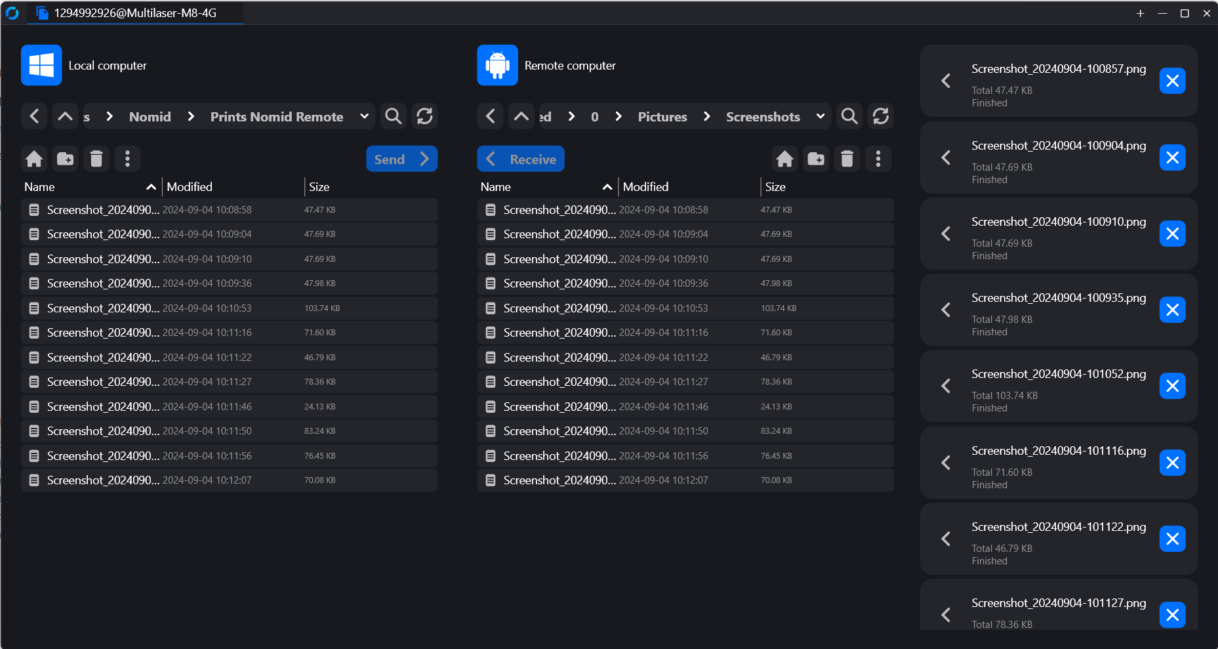Navigate to Pictures folder in remote breadcrumb
The width and height of the screenshot is (1218, 649).
(x=662, y=117)
